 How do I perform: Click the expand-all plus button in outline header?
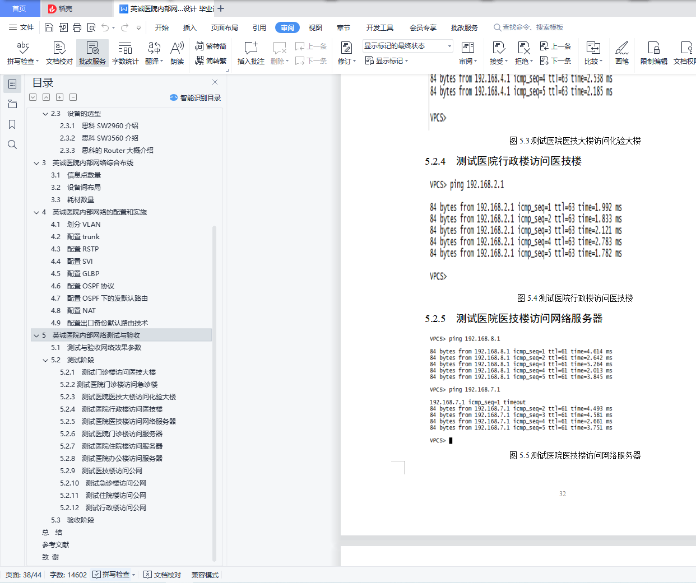[60, 97]
